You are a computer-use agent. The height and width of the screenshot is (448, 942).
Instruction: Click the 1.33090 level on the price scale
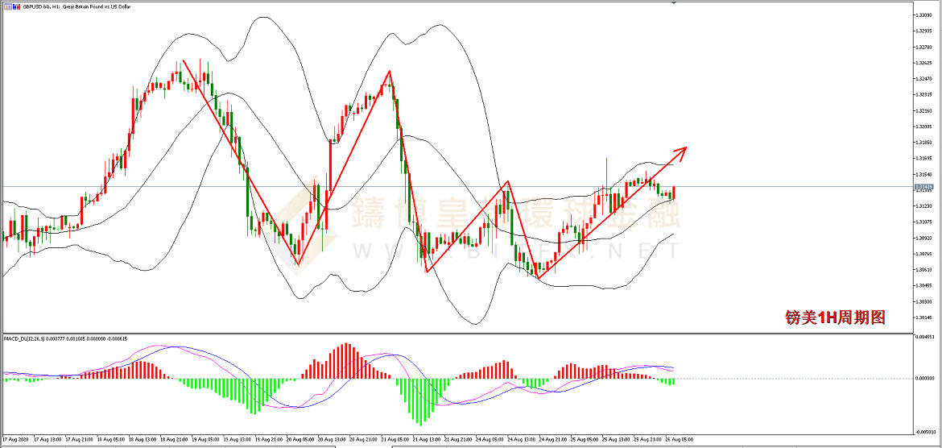tap(923, 15)
